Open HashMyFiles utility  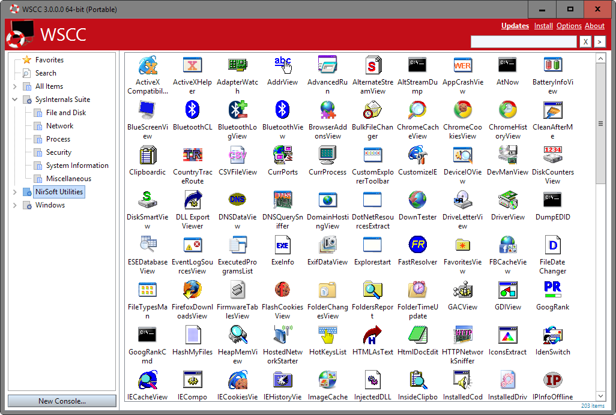pos(193,335)
